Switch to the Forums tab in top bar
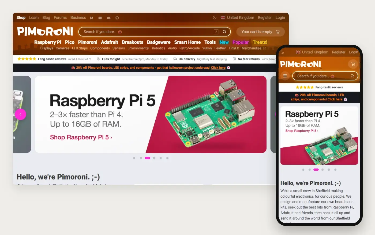The height and width of the screenshot is (235, 375). point(60,18)
